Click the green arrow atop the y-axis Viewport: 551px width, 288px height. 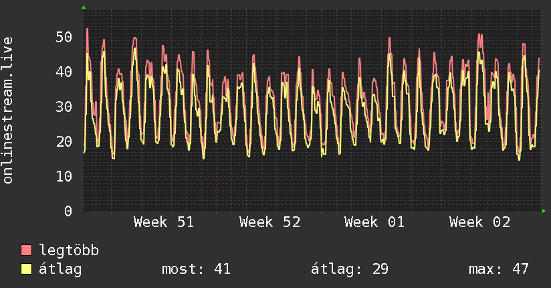[84, 7]
